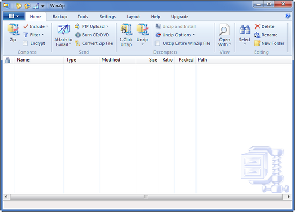
Task: Click the red Delete X icon
Action: click(x=257, y=26)
